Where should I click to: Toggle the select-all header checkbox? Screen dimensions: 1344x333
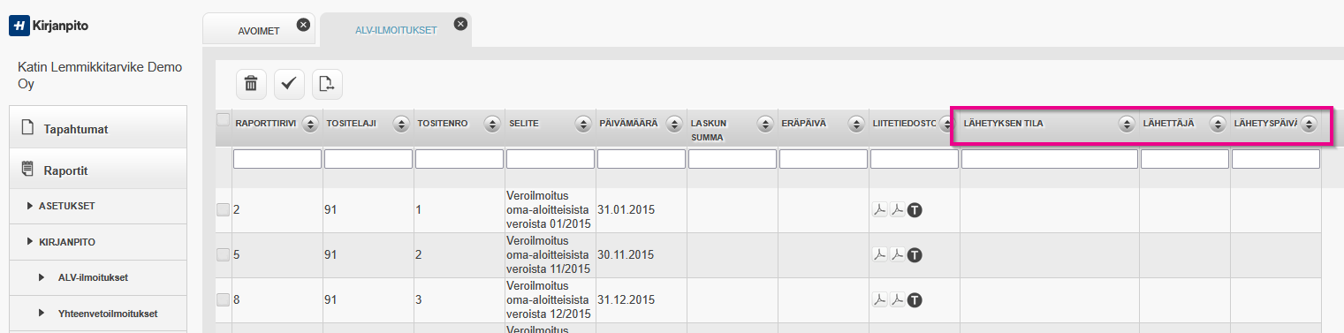[x=223, y=119]
